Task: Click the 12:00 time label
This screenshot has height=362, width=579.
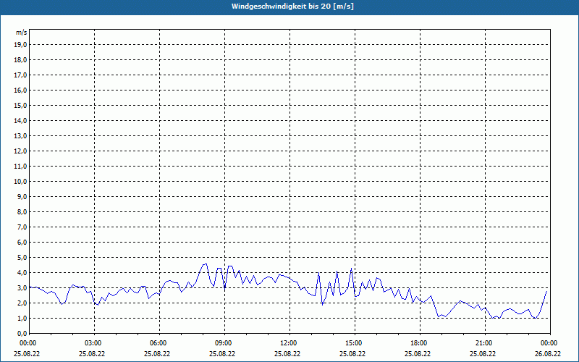Action: tap(289, 343)
